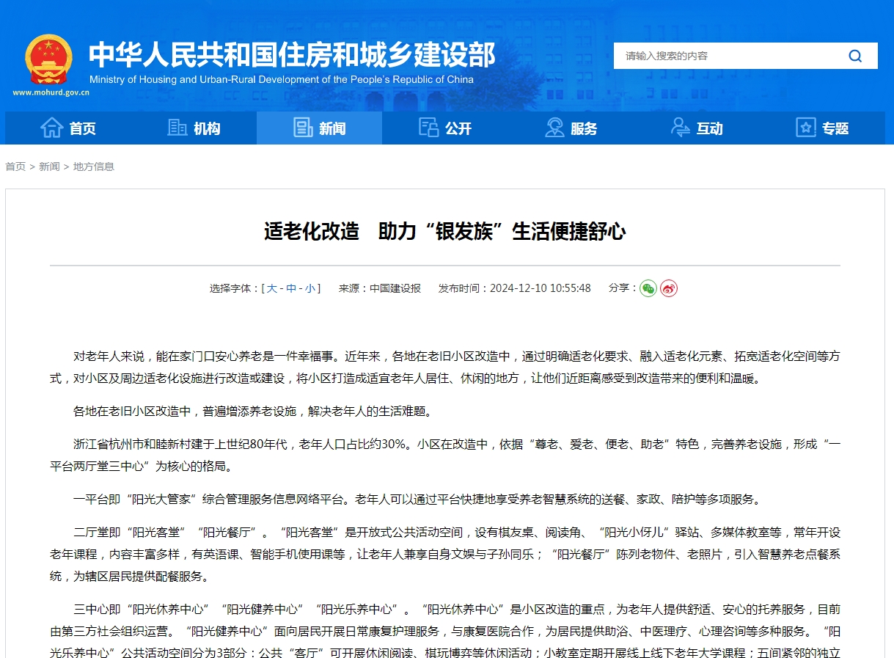The height and width of the screenshot is (658, 894).
Task: Click the building icon for 机构
Action: (177, 127)
